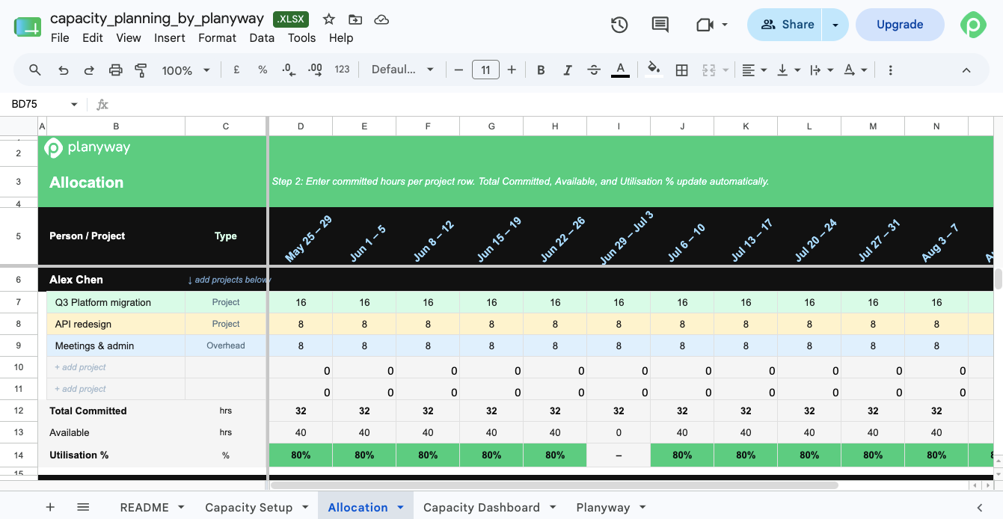Increase decimal places
1003x519 pixels.
pos(315,70)
